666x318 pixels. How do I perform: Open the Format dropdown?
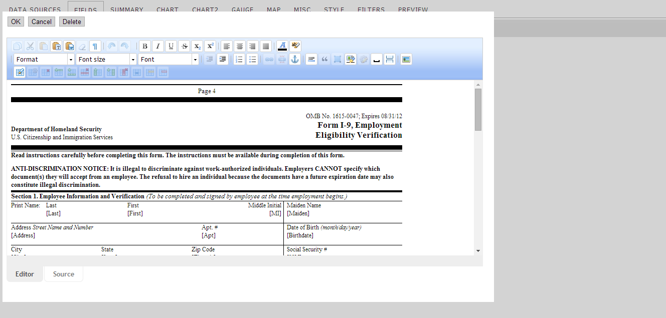point(44,59)
